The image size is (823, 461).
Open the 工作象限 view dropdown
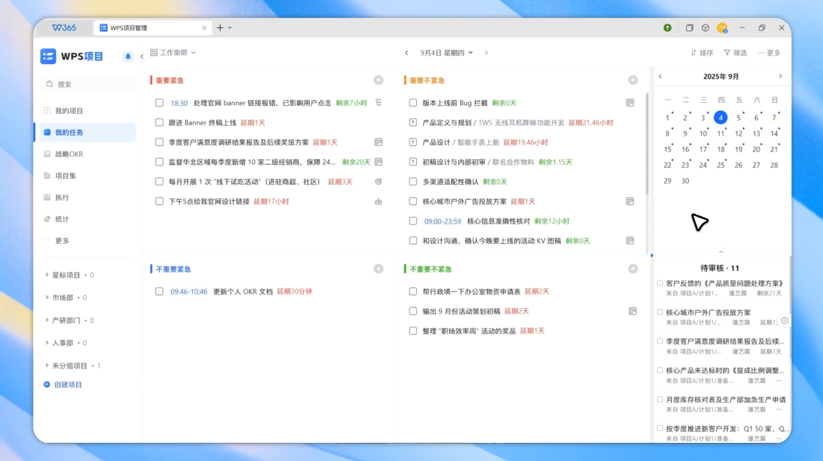(x=173, y=53)
